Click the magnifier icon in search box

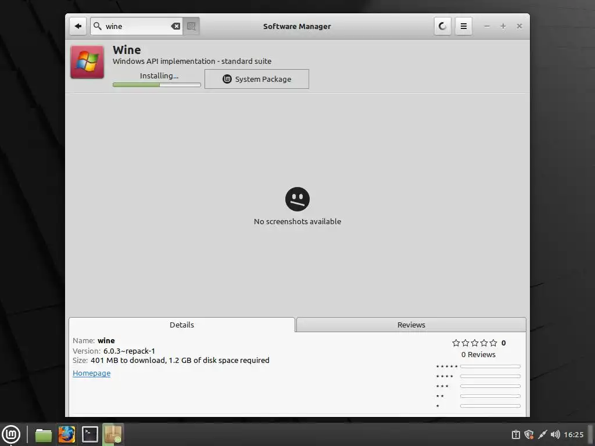pyautogui.click(x=98, y=26)
